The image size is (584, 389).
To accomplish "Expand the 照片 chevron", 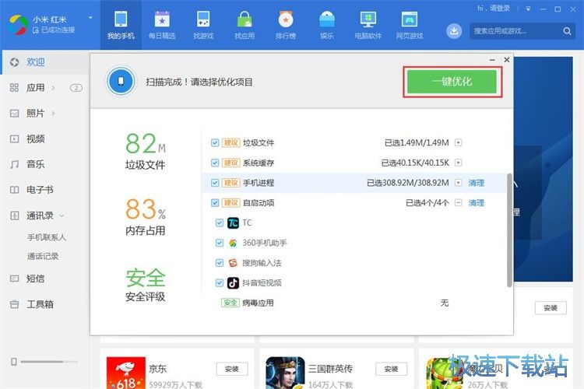I will click(x=53, y=113).
